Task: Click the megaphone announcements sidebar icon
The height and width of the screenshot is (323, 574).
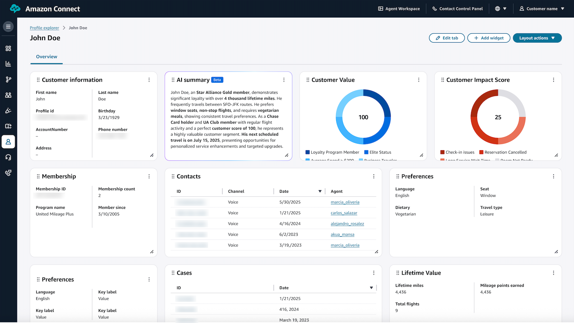Action: click(8, 110)
